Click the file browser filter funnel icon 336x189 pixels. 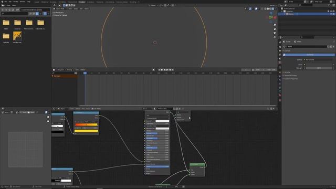(x=45, y=14)
